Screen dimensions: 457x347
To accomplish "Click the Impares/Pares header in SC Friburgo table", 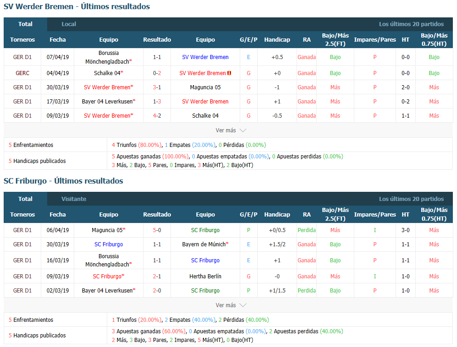I will (x=375, y=215).
